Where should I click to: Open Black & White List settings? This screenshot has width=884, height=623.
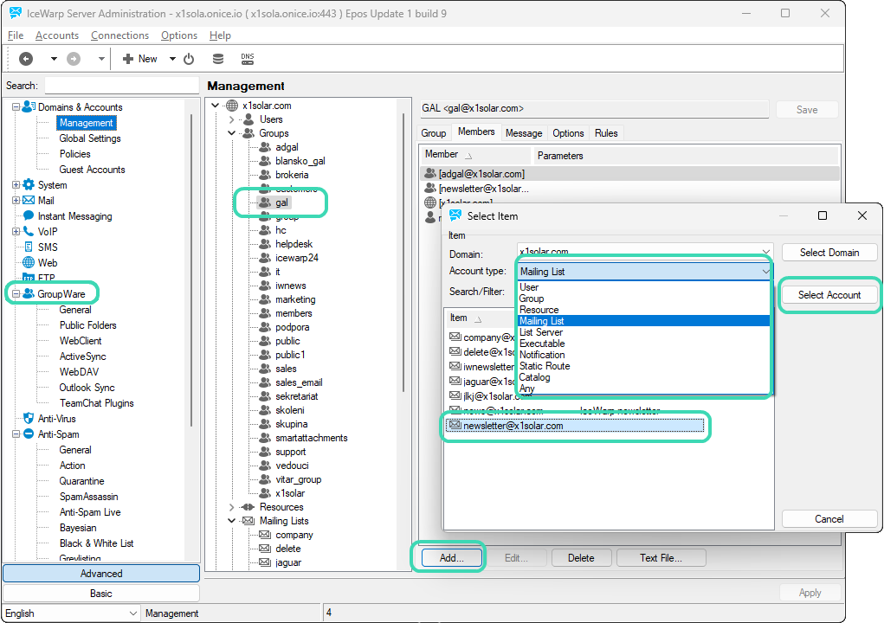96,543
